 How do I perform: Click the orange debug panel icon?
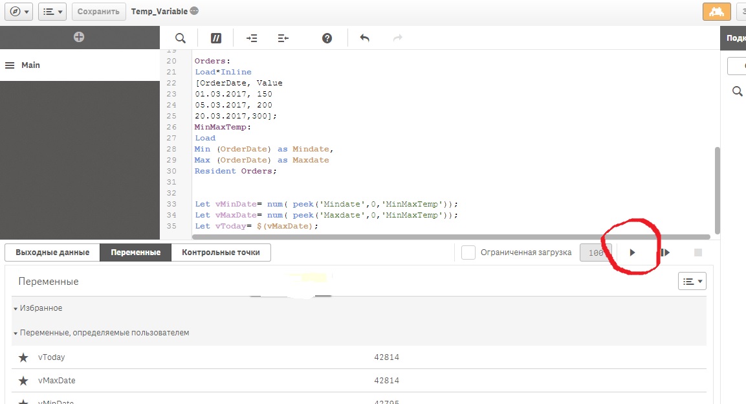[716, 12]
